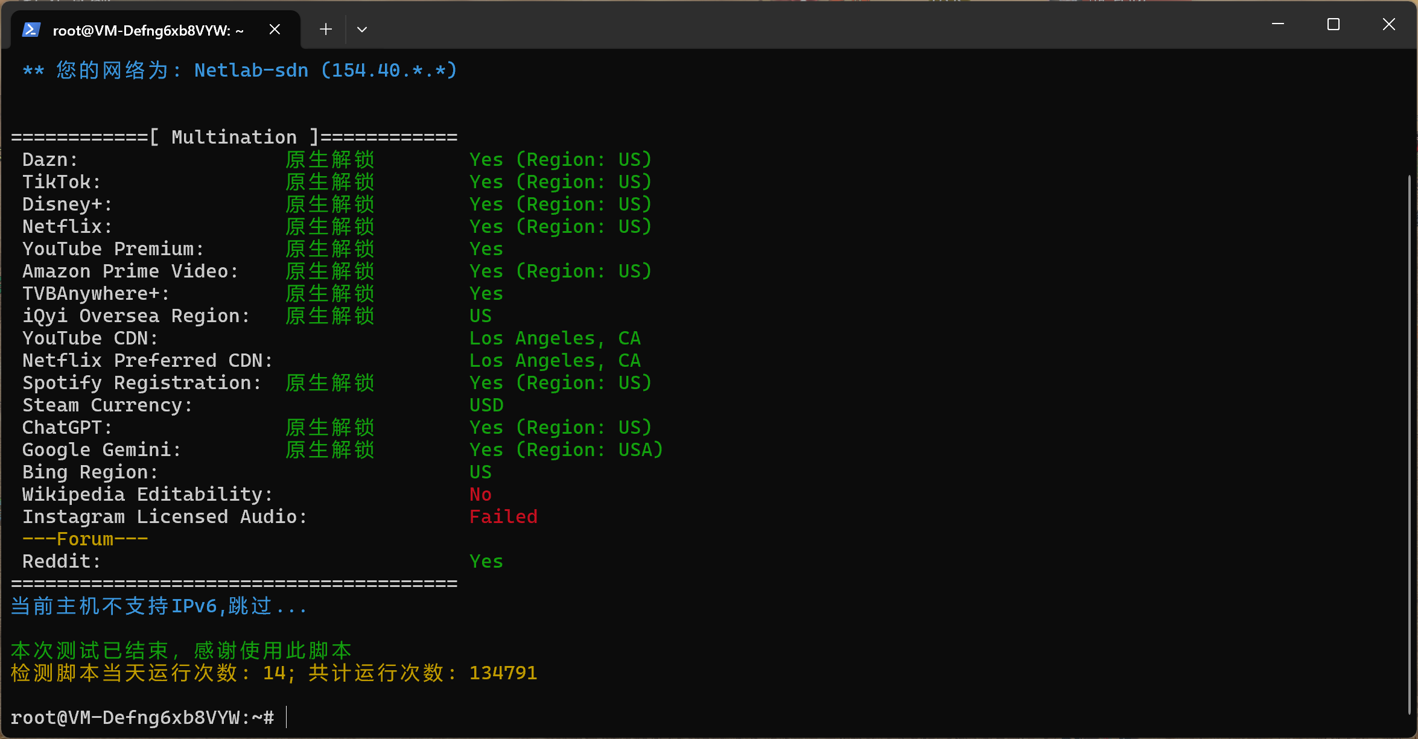Click the red Failed value
The width and height of the screenshot is (1418, 739).
(x=503, y=517)
